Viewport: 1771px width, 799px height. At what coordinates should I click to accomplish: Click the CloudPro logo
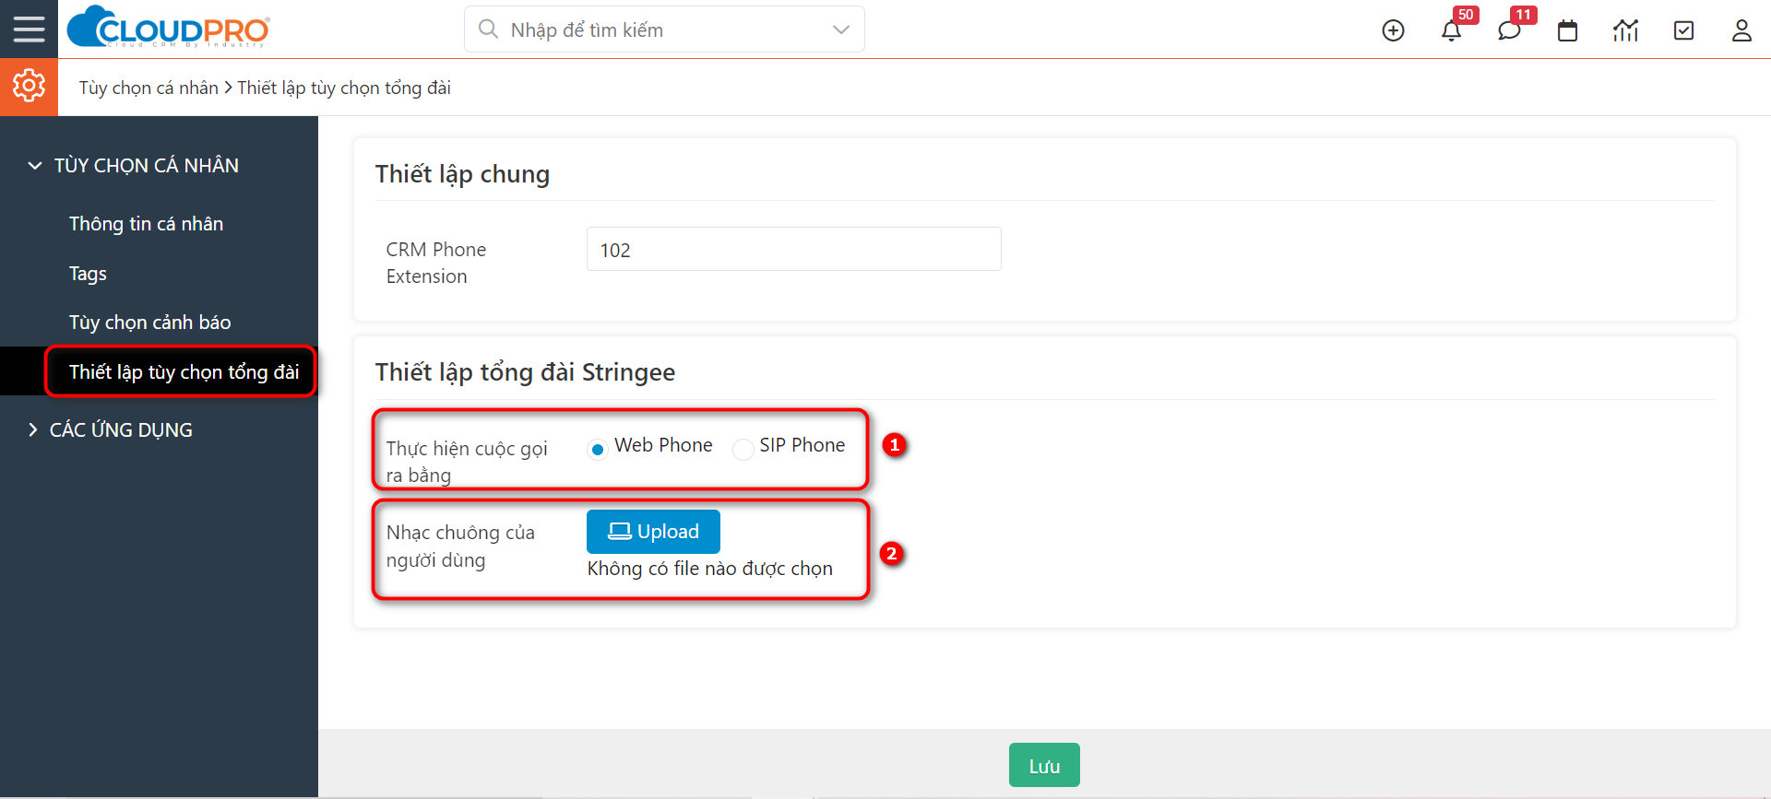click(168, 28)
